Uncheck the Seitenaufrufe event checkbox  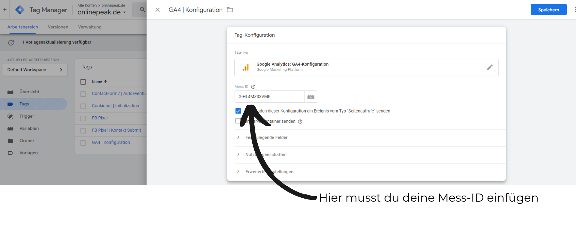238,111
